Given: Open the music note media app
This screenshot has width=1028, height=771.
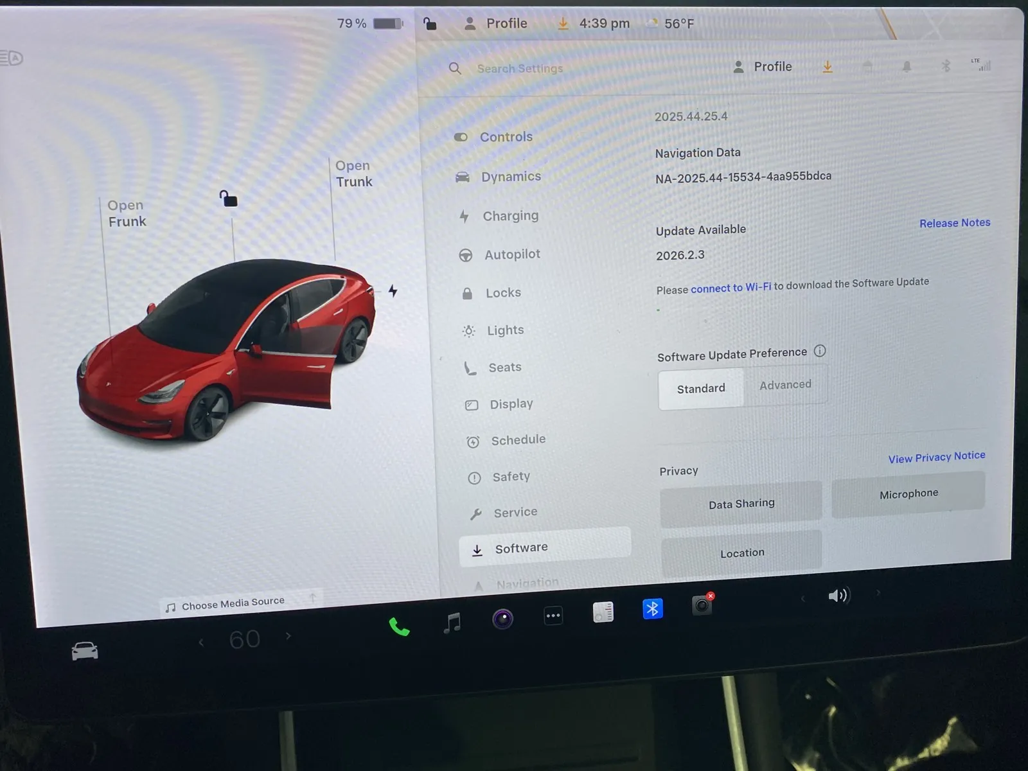Looking at the screenshot, I should (452, 622).
